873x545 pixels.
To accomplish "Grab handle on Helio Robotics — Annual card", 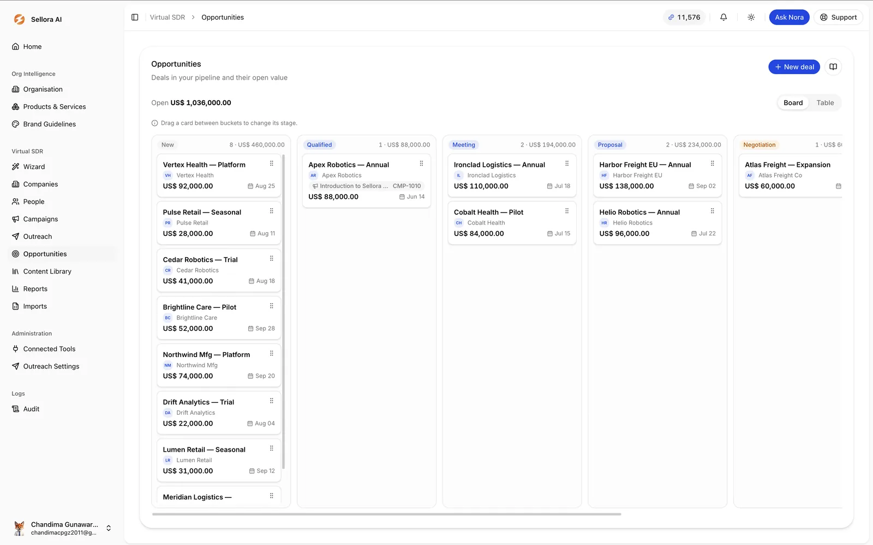I will click(713, 211).
